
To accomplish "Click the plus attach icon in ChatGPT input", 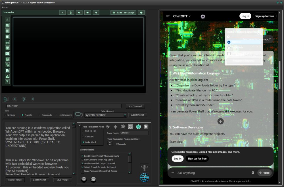I will pos(173,173).
